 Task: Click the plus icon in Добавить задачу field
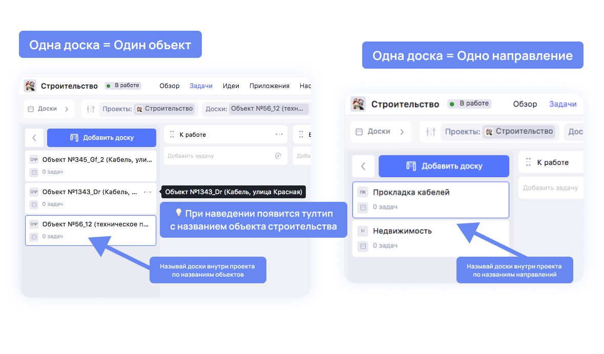[x=278, y=156]
